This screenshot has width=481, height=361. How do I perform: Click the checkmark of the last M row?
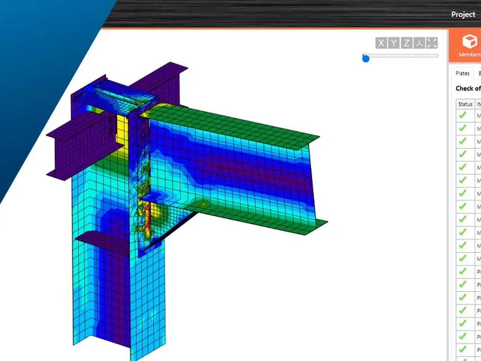(463, 258)
